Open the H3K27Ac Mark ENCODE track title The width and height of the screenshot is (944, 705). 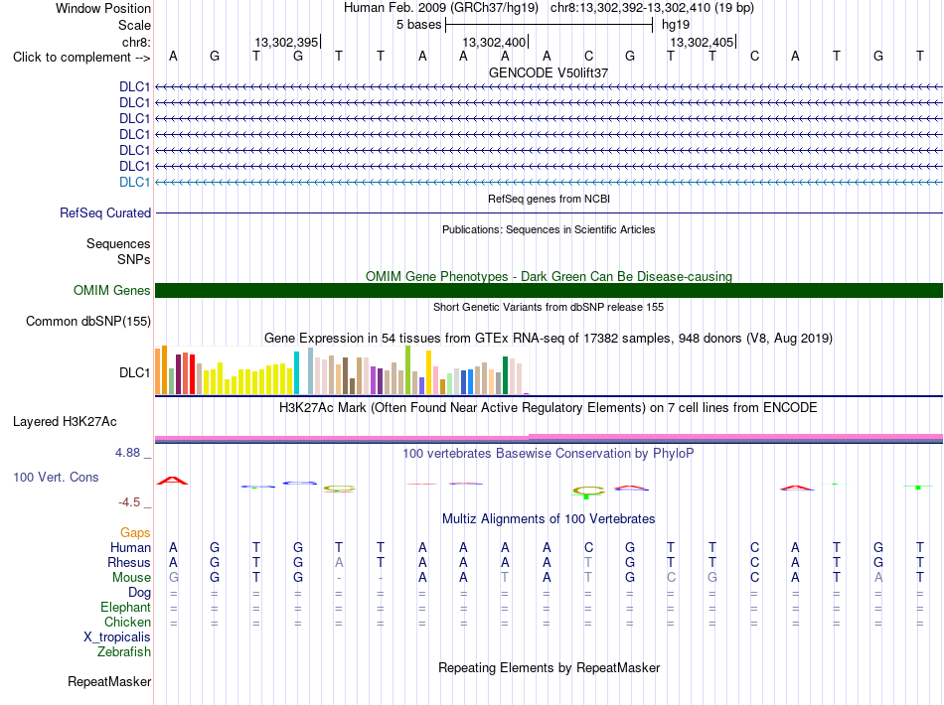pos(549,408)
